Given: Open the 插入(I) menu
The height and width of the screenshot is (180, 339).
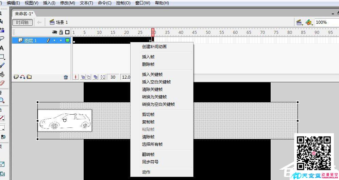Looking at the screenshot, I should click(x=49, y=3).
